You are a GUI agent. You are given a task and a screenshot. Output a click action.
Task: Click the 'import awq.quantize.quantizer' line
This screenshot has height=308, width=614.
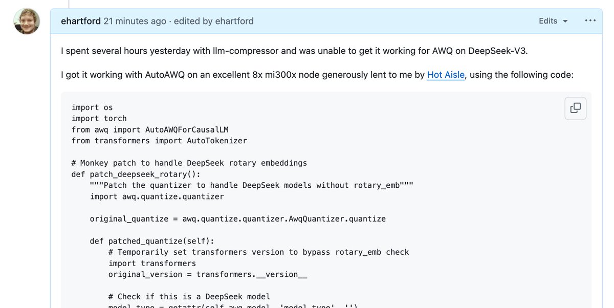point(157,196)
